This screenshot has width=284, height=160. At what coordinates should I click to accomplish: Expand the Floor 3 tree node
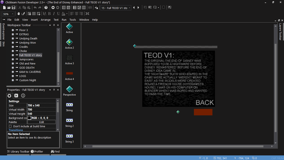click(x=13, y=30)
